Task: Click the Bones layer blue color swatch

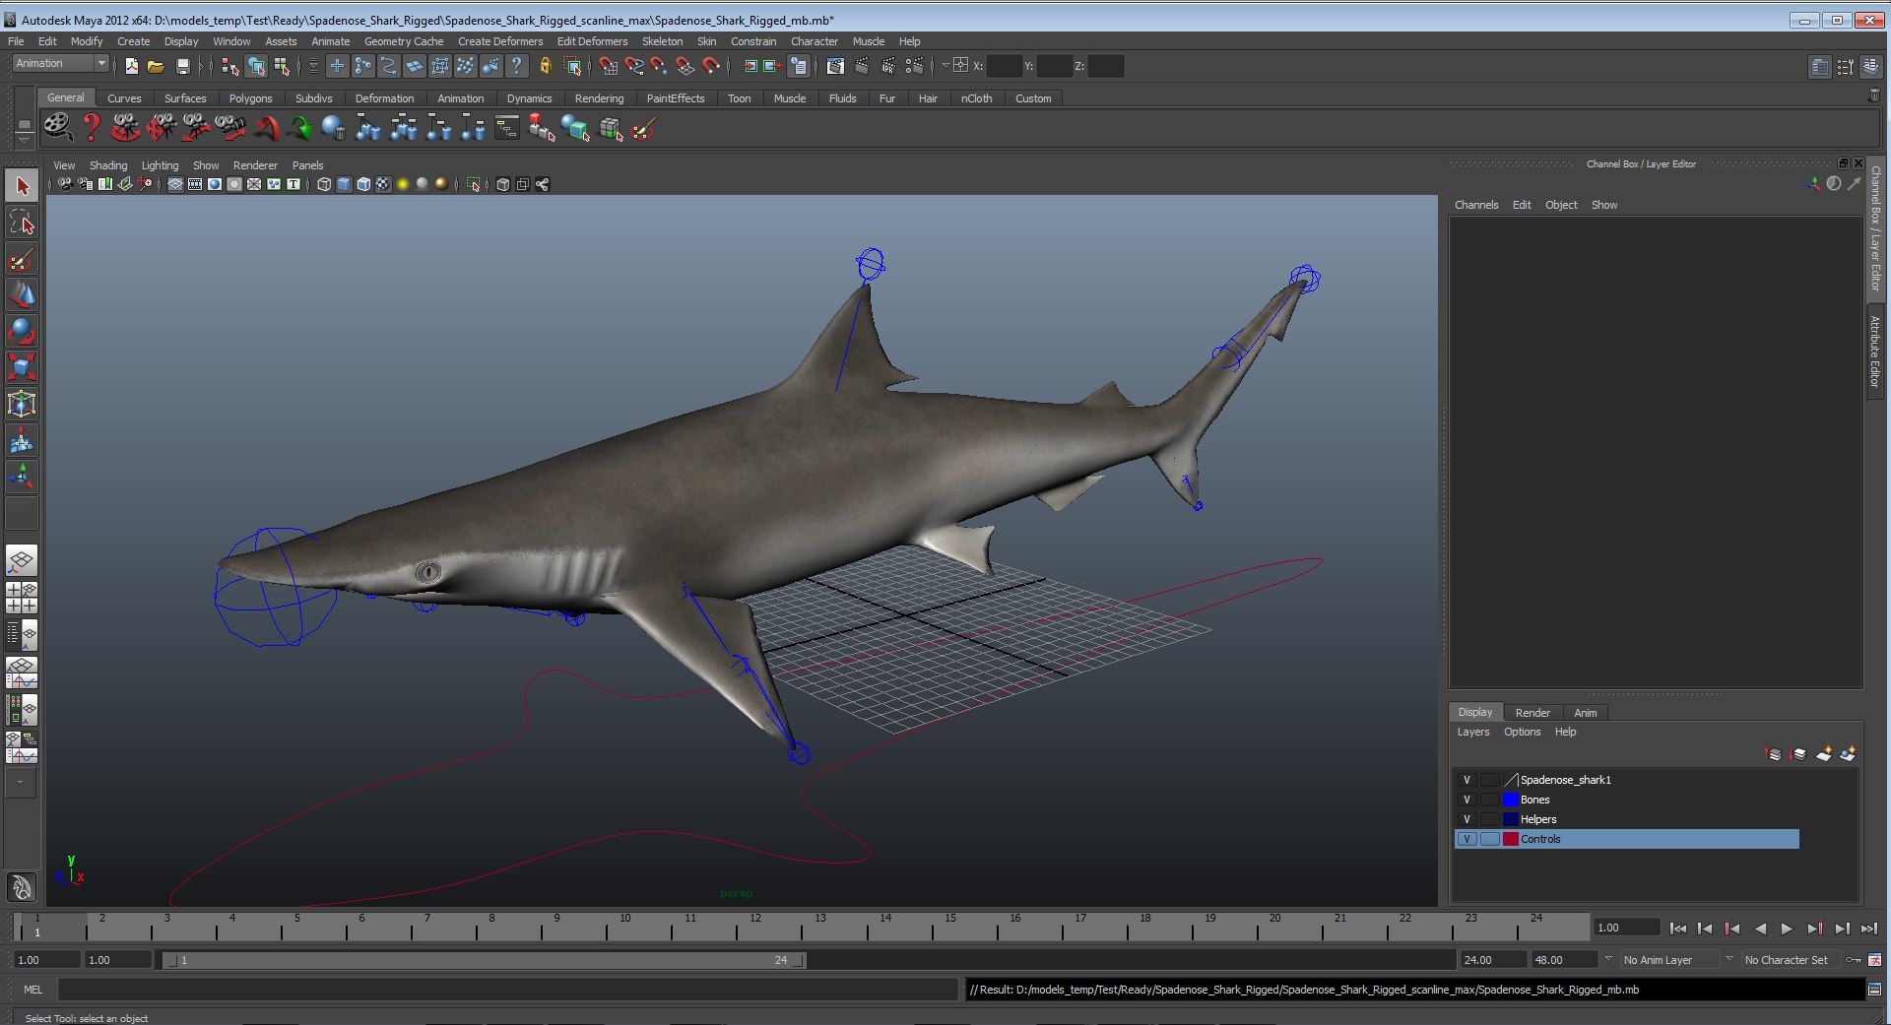Action: [1510, 800]
